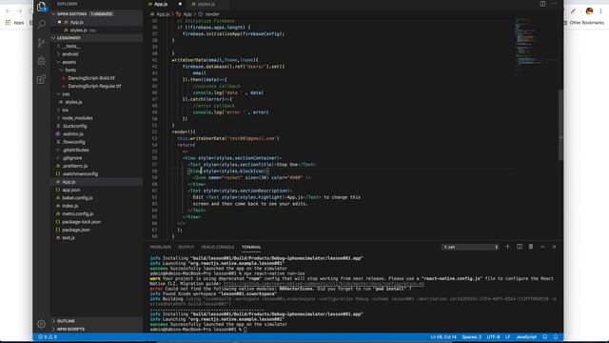Open the Source Control view
Screen dimensions: 609x343
coord(42,42)
